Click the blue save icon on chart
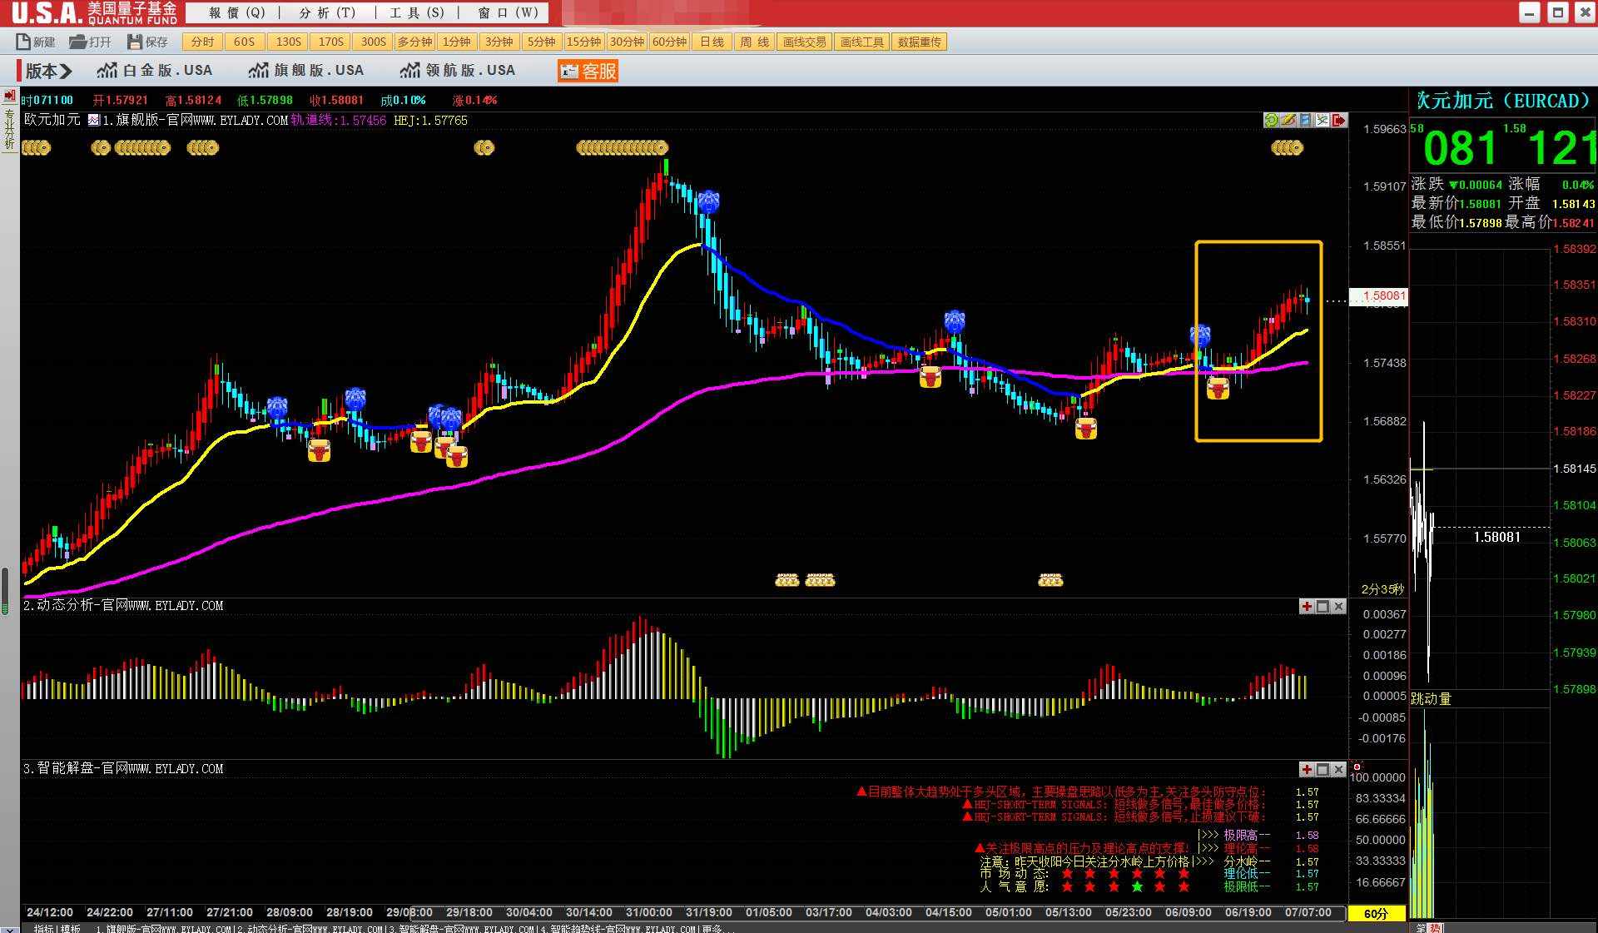 point(1305,121)
